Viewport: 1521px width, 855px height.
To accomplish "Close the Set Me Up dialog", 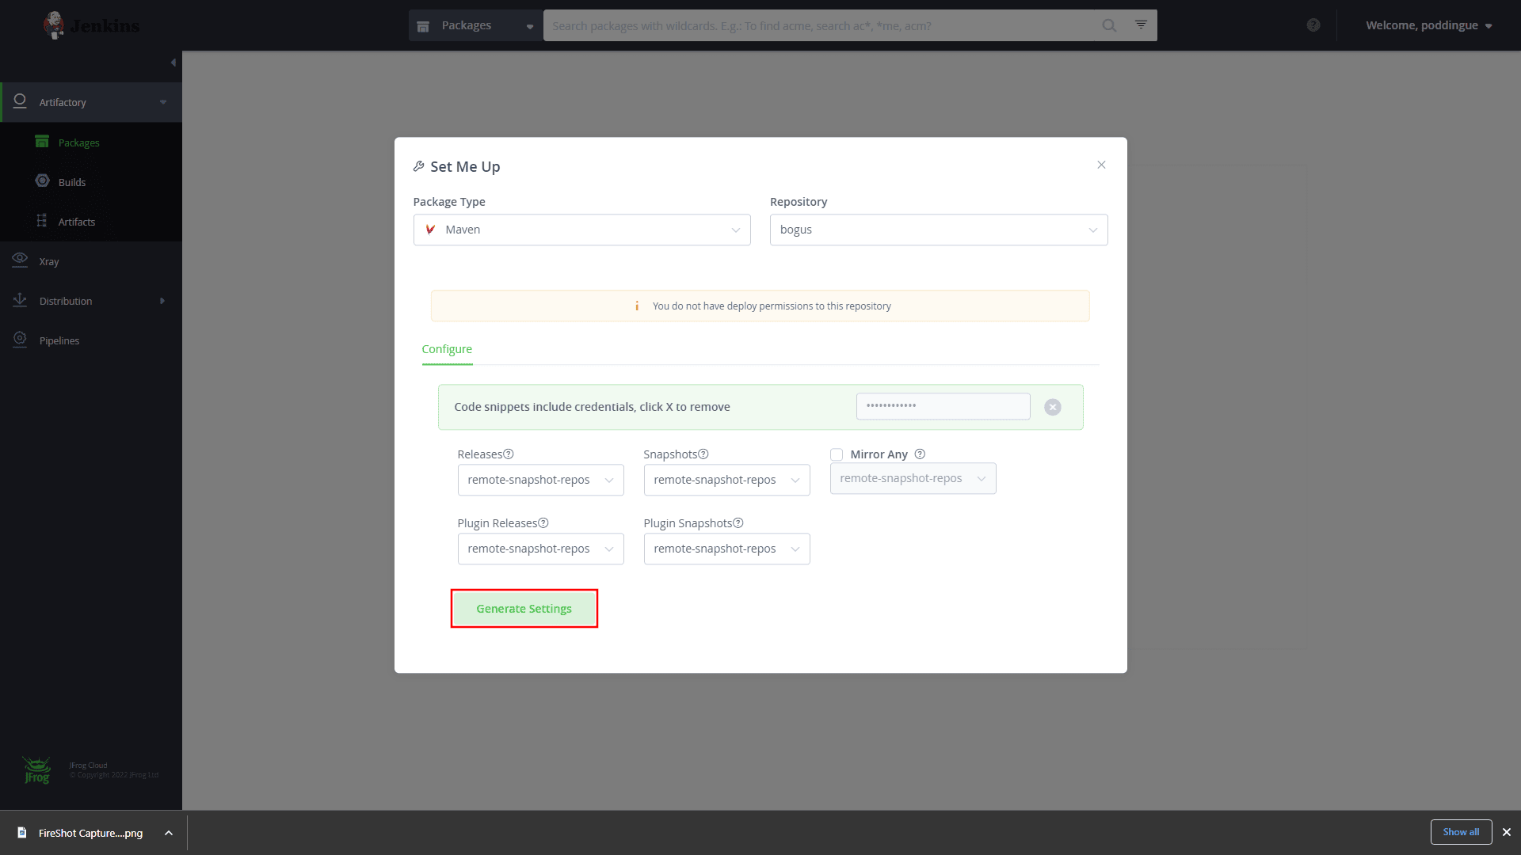I will 1101,165.
